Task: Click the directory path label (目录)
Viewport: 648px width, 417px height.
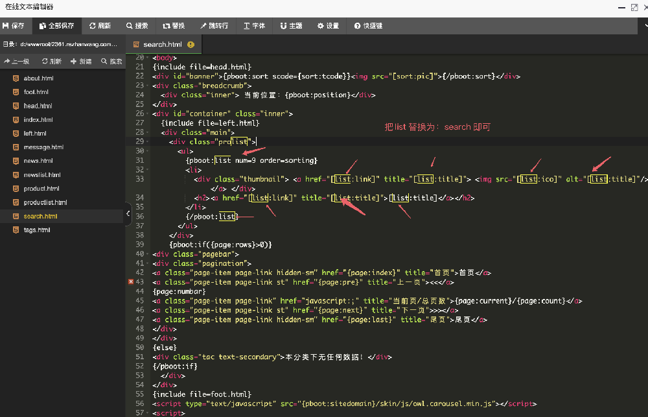Action: [x=60, y=44]
